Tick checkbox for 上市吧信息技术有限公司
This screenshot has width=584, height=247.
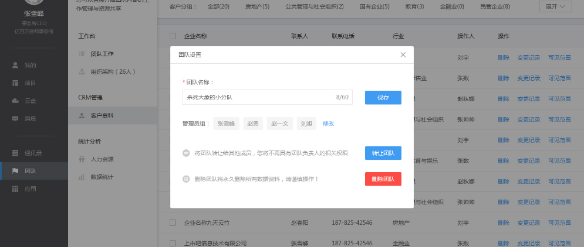(173, 243)
